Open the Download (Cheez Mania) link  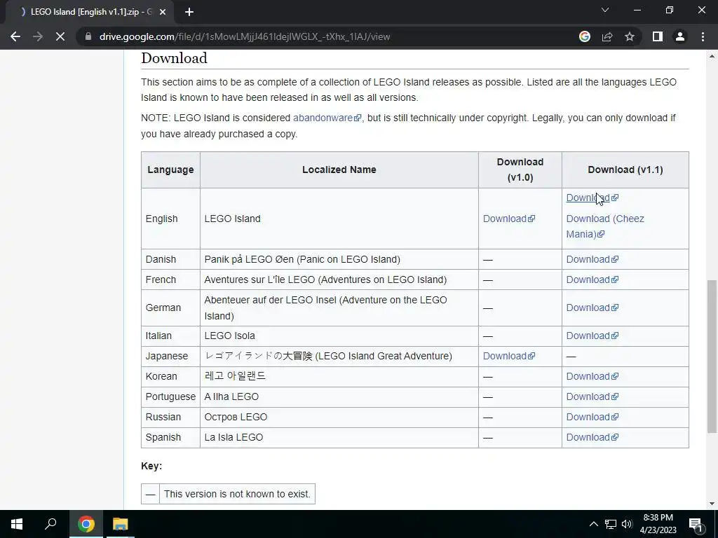click(x=605, y=226)
